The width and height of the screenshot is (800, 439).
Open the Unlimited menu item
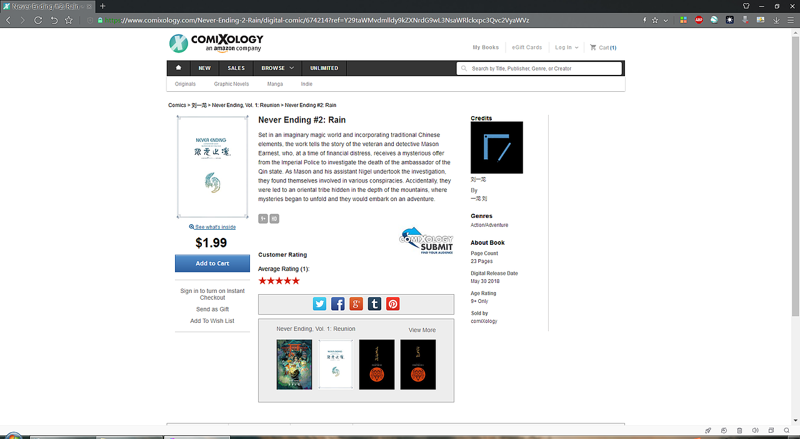[324, 68]
